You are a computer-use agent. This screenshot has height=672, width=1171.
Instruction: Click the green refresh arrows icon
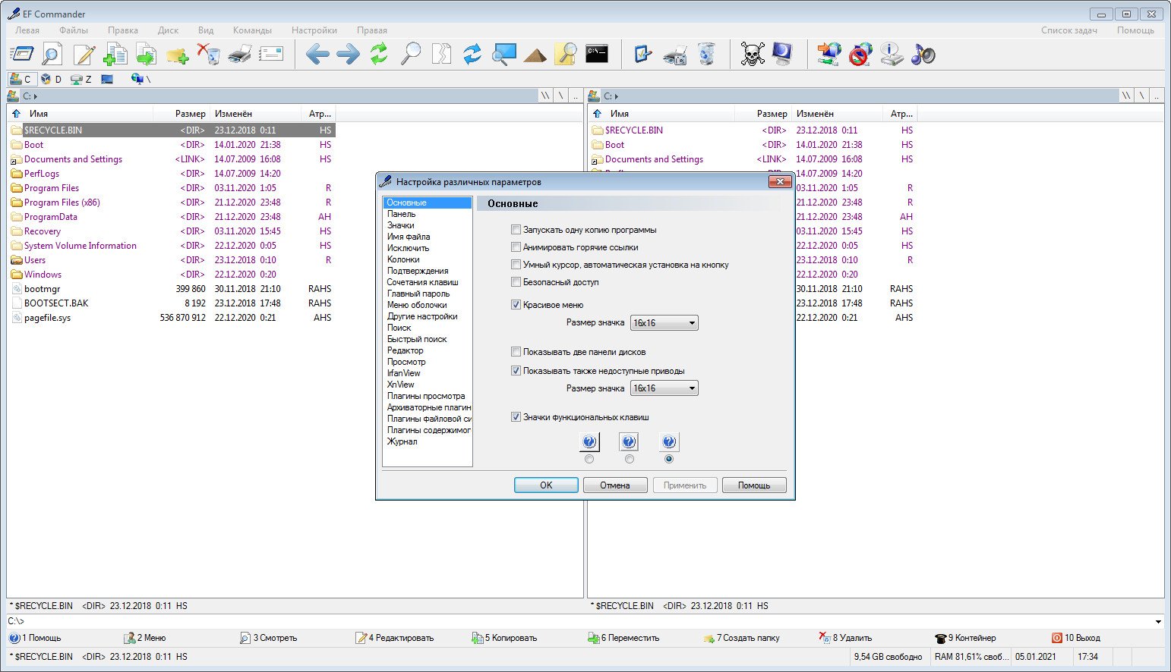point(379,54)
